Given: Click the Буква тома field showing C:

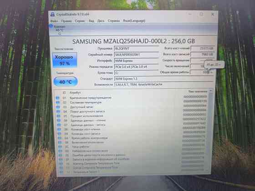Looking at the screenshot, I should coord(137,73).
